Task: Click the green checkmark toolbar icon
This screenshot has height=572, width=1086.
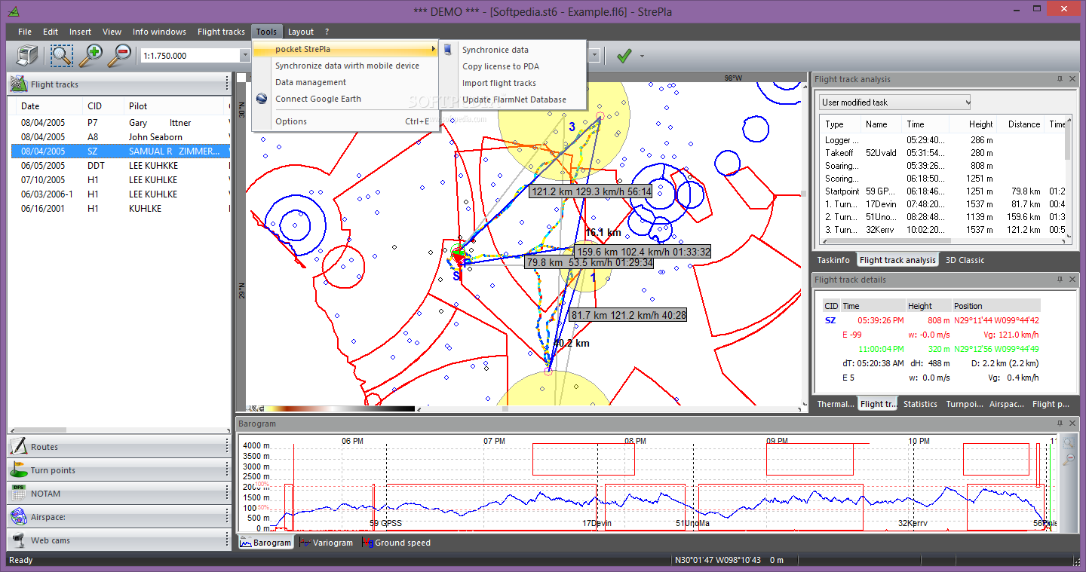Action: tap(624, 56)
